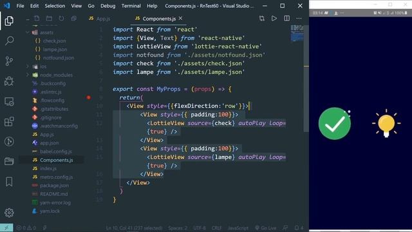Open the Search view in activity bar

click(9, 41)
